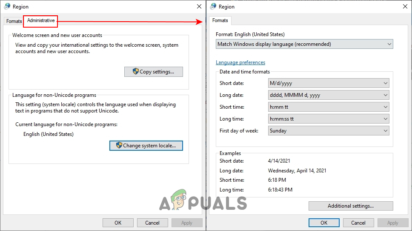Click the globe icon in right Region title bar
Viewport: 412px width, 231px height.
coord(213,6)
